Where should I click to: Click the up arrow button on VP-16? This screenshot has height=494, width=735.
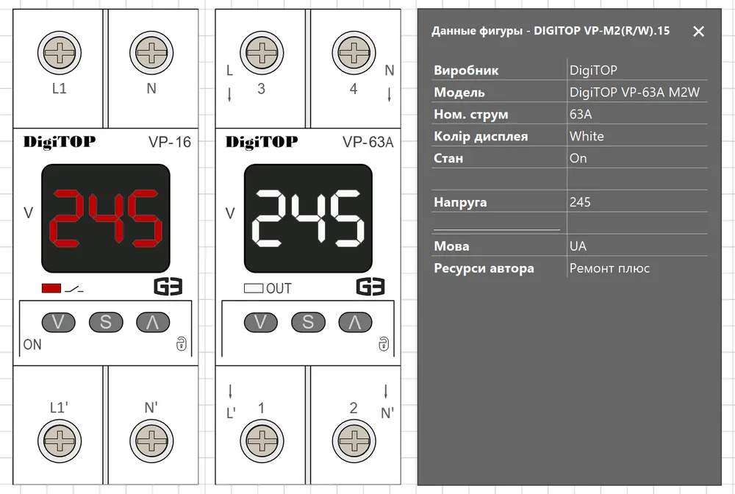153,323
